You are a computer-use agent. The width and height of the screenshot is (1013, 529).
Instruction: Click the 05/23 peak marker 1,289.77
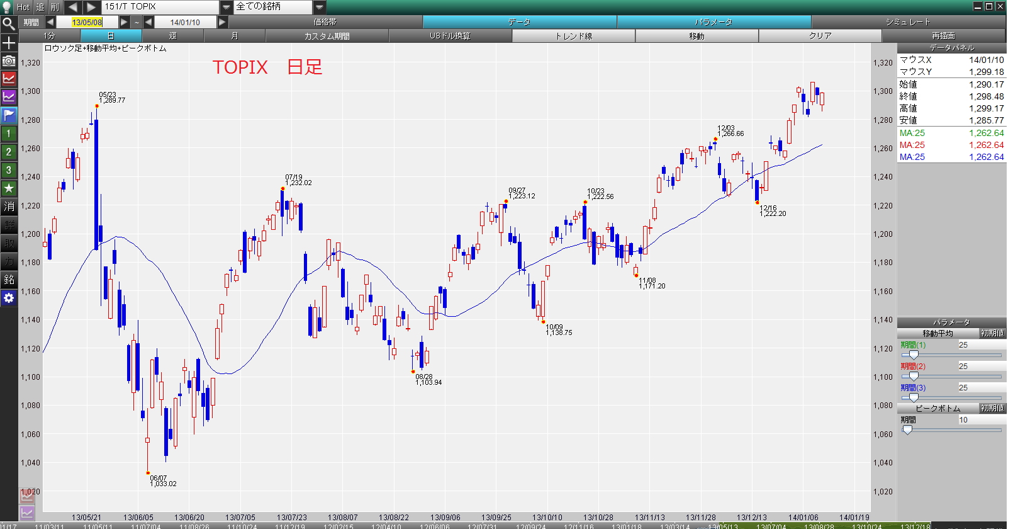pyautogui.click(x=97, y=106)
